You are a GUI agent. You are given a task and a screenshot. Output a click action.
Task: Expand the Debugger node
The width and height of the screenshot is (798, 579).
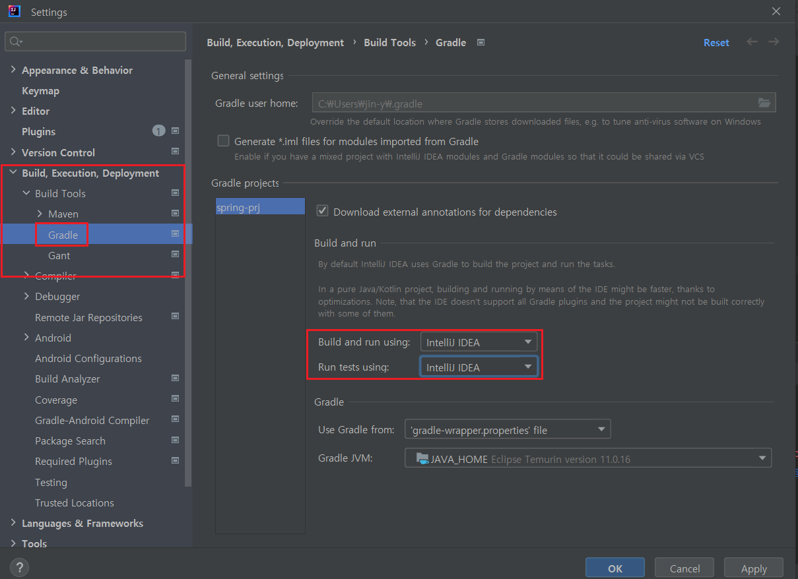pyautogui.click(x=26, y=296)
